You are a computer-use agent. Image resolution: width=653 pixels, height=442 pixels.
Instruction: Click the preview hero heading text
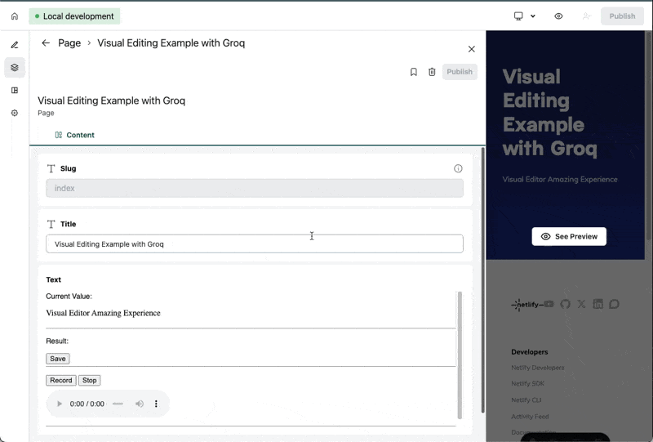click(x=549, y=113)
